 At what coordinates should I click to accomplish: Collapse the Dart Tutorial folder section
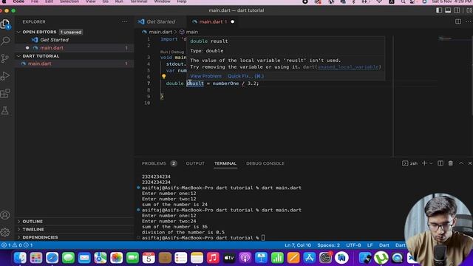pyautogui.click(x=18, y=56)
